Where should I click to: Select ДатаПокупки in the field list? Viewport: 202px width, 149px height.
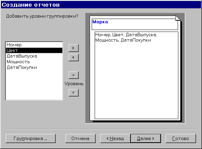[x=34, y=68]
